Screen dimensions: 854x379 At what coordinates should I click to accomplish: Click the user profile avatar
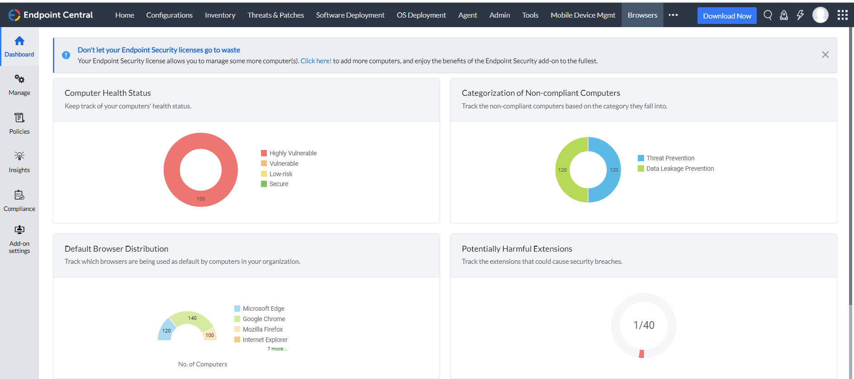click(x=820, y=15)
